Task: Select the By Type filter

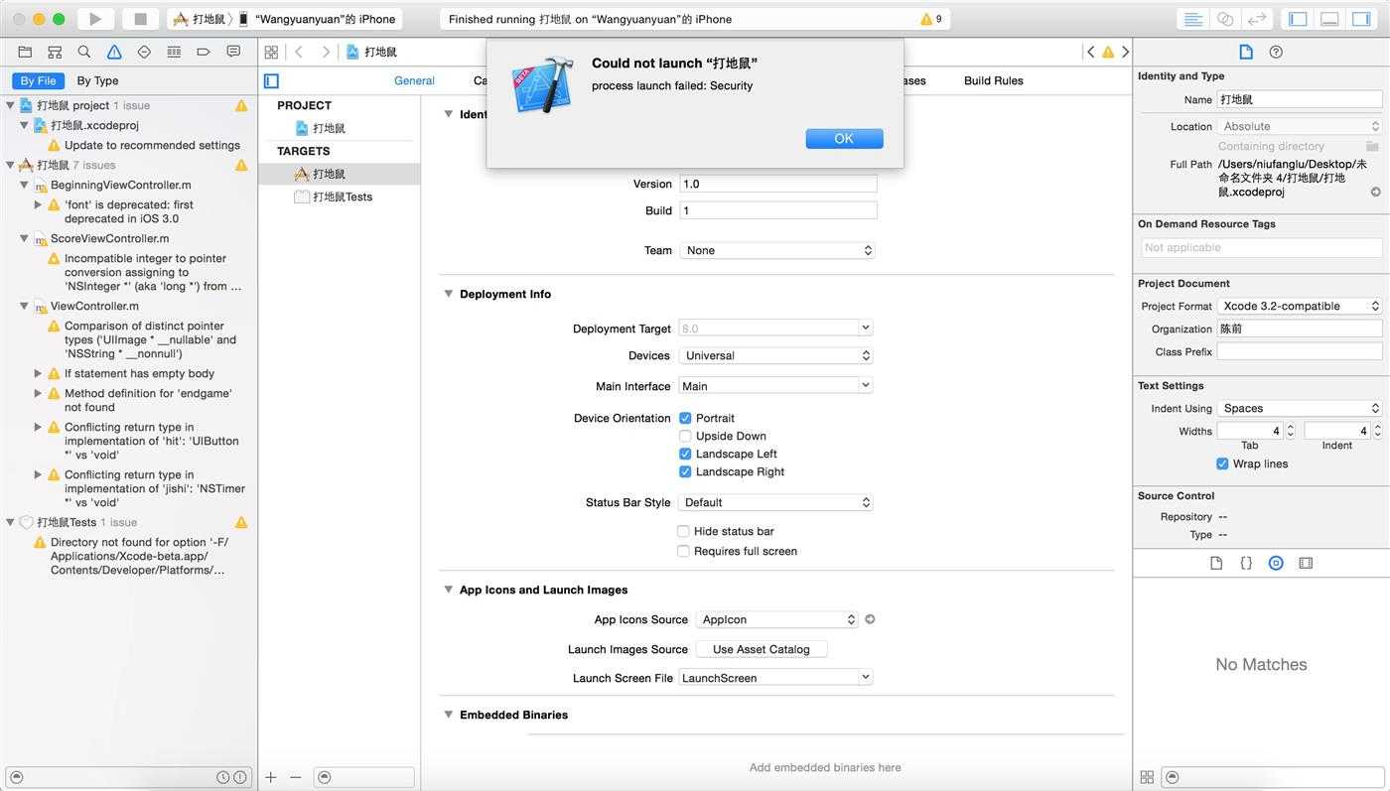Action: (x=97, y=81)
